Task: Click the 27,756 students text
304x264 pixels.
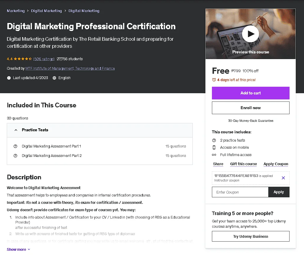Action: click(x=70, y=59)
